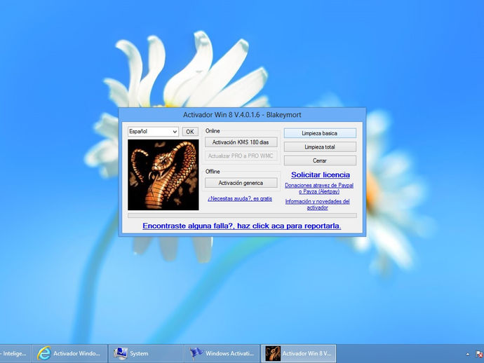Viewport: 484px width, 363px height.
Task: Show hidden tray icons arrow
Action: coord(468,354)
